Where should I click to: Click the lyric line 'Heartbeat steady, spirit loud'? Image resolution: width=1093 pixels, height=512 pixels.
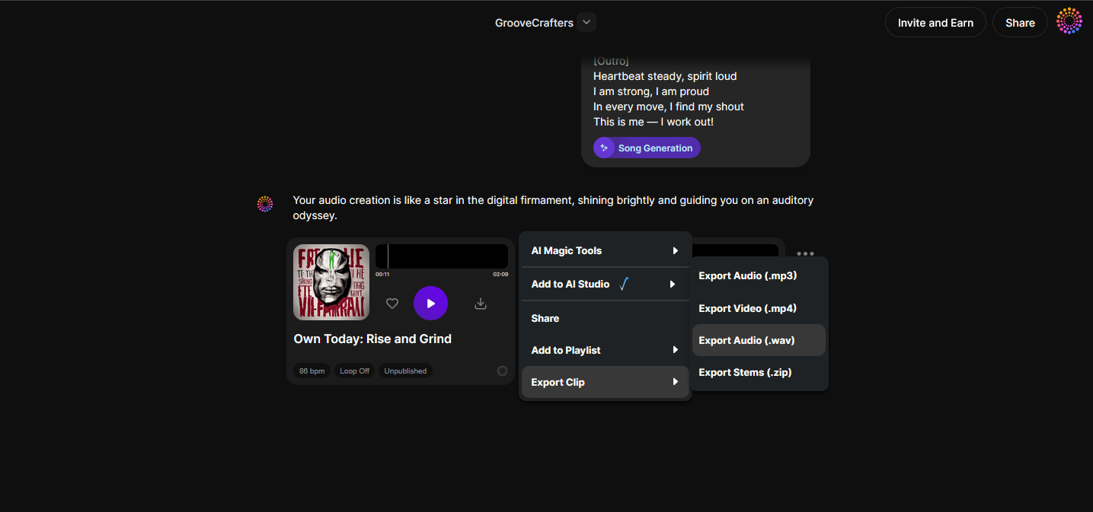665,76
